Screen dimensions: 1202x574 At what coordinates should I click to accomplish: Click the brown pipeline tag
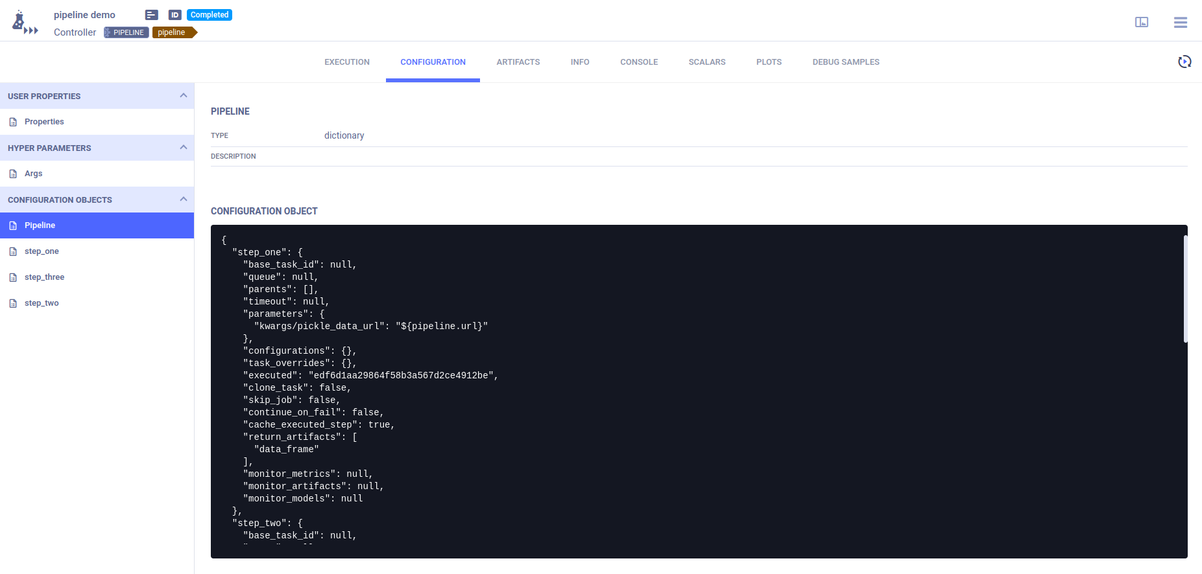173,32
